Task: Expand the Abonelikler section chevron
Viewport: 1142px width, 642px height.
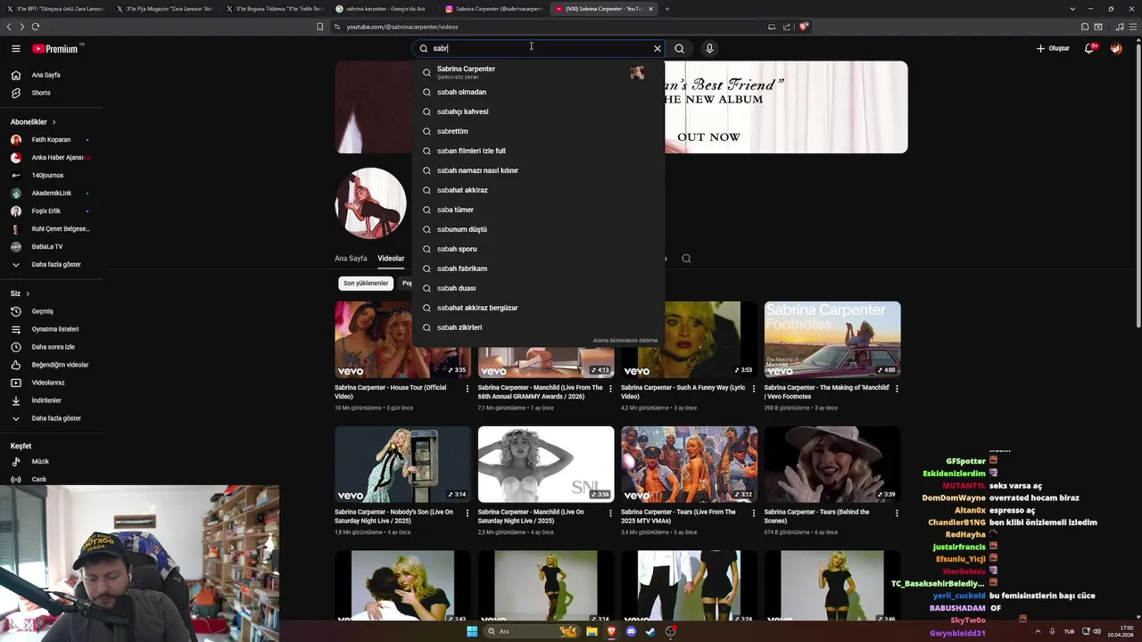Action: coord(54,122)
